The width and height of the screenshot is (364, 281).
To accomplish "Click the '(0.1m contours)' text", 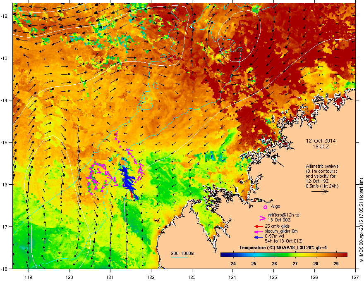I will click(321, 171).
